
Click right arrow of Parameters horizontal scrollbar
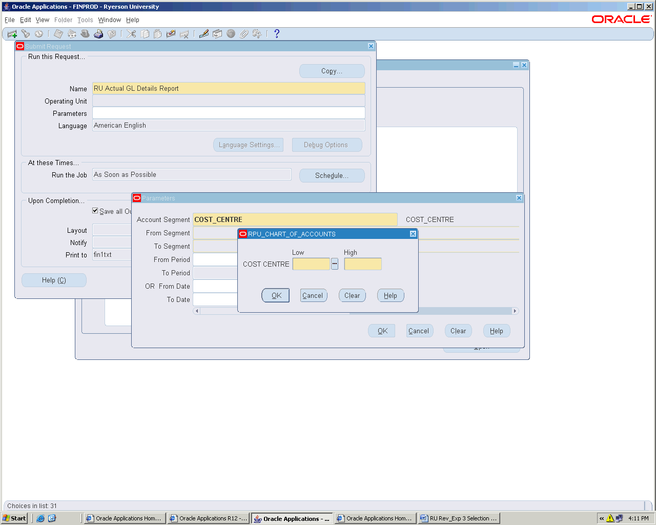click(515, 311)
